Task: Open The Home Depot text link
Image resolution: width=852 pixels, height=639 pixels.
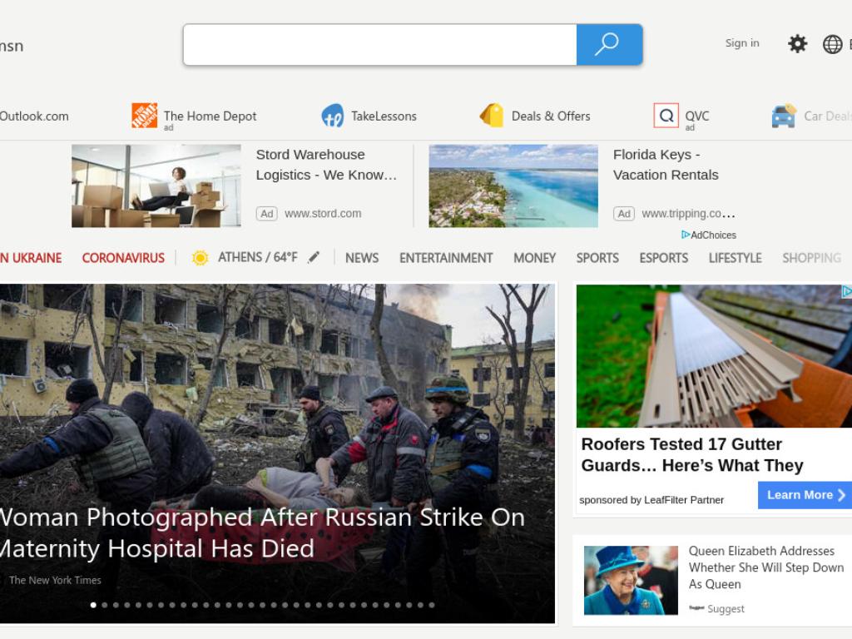Action: click(210, 116)
